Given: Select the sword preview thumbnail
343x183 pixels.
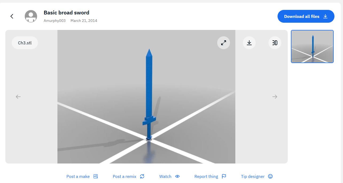Looking at the screenshot, I should tap(312, 46).
